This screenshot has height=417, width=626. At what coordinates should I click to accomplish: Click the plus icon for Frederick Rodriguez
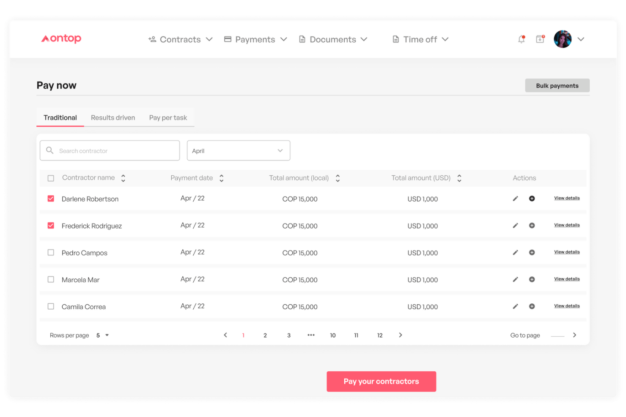(532, 226)
